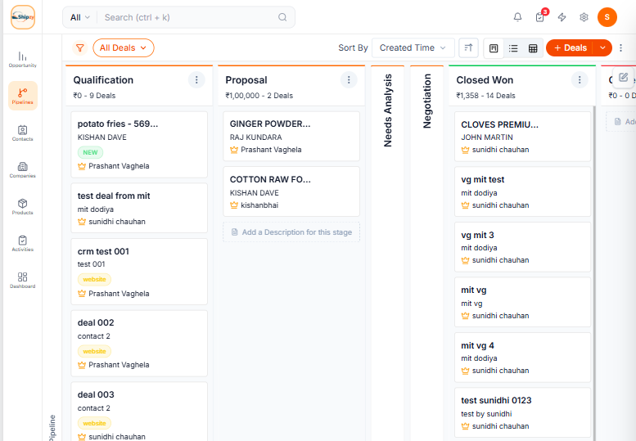Click the website tag on deal 002
Image resolution: width=636 pixels, height=441 pixels.
click(x=94, y=352)
